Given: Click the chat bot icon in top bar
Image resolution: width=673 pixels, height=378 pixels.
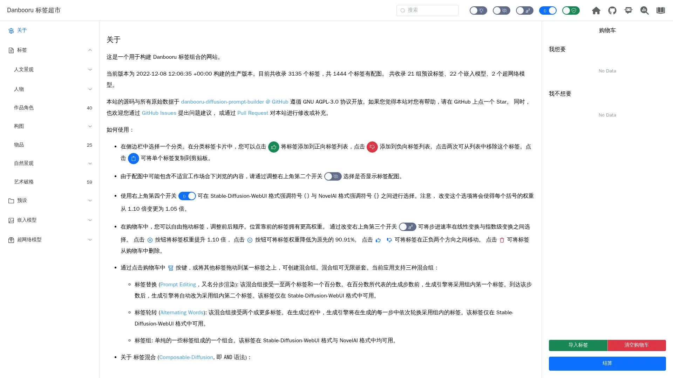Looking at the screenshot, I should (628, 10).
